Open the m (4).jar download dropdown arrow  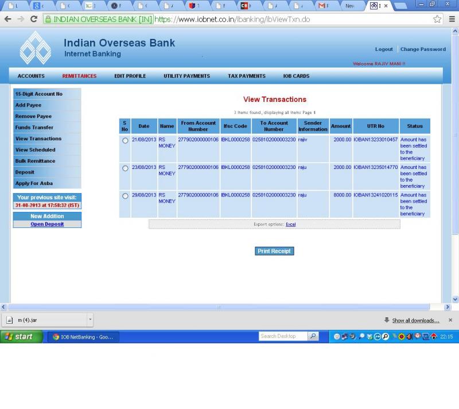[x=90, y=320]
